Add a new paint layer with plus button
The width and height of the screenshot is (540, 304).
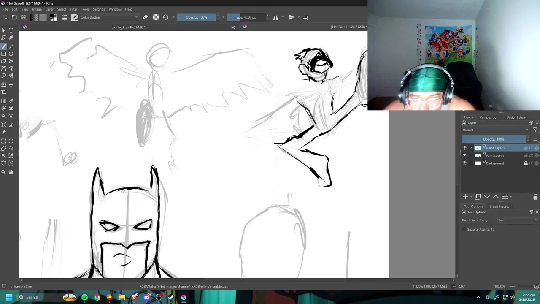[x=465, y=197]
